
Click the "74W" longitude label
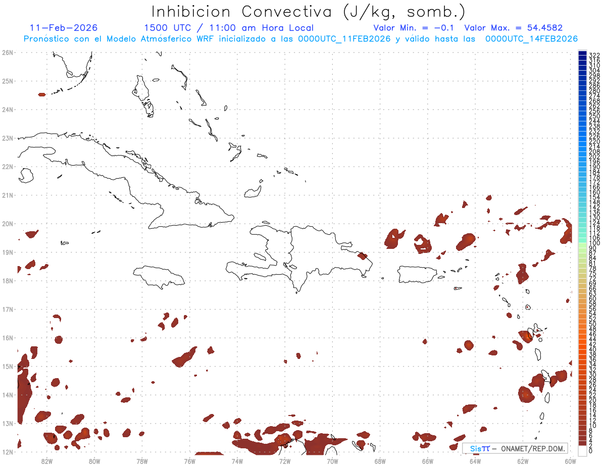click(x=237, y=461)
